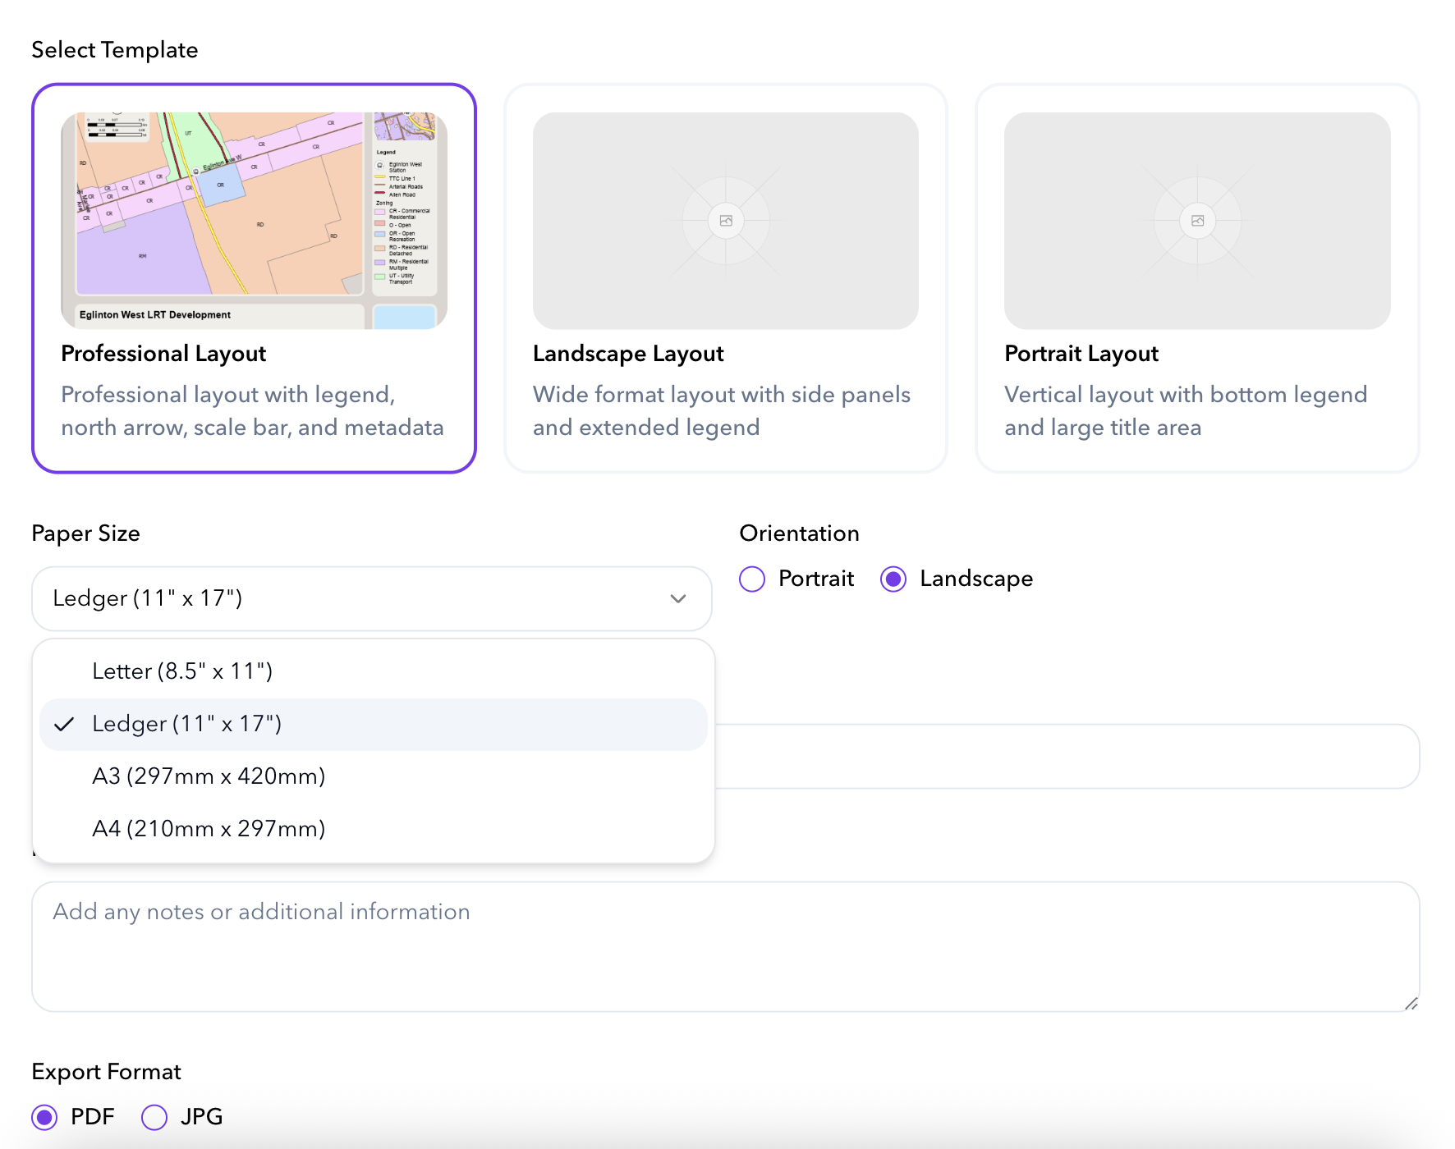Screen dimensions: 1455x1149
Task: Select the Professional Layout template card
Action: pos(254,394)
